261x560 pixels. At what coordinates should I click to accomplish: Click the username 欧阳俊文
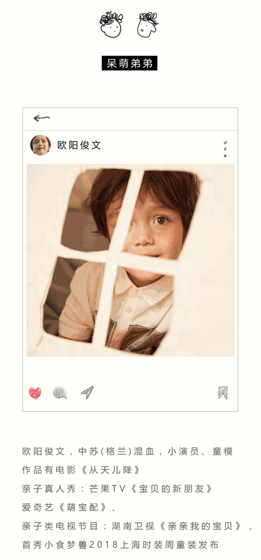(79, 145)
